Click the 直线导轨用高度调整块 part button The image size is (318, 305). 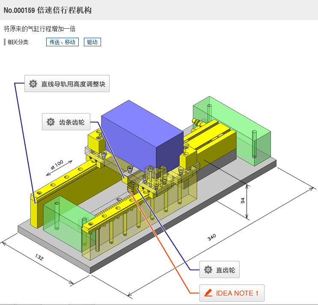coord(67,84)
